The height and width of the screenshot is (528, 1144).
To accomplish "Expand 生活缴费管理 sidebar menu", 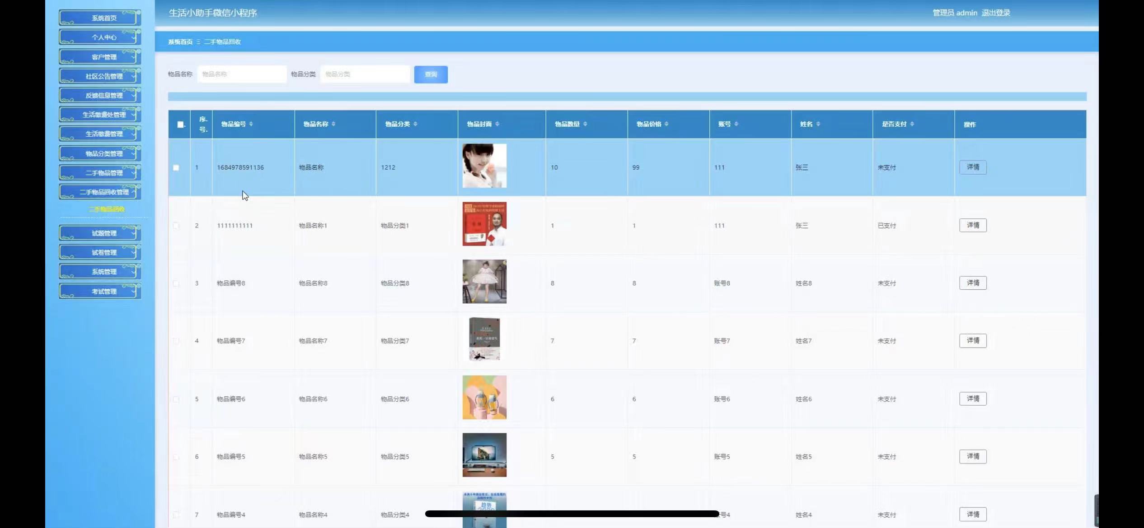I will click(100, 134).
